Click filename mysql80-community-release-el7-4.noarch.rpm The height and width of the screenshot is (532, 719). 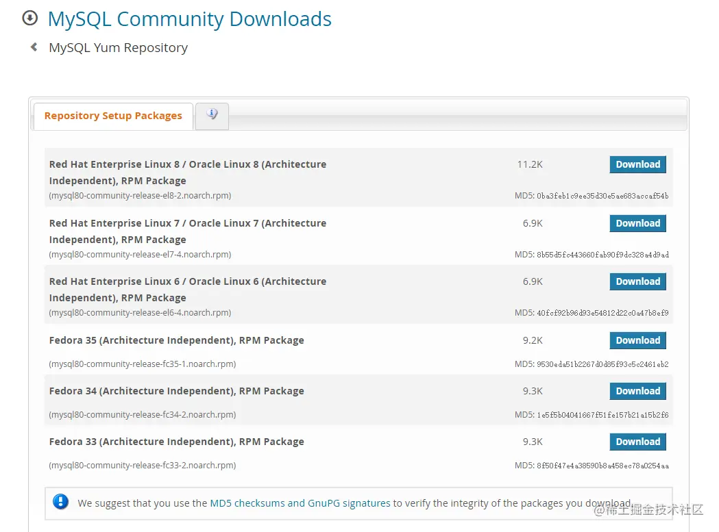[140, 254]
